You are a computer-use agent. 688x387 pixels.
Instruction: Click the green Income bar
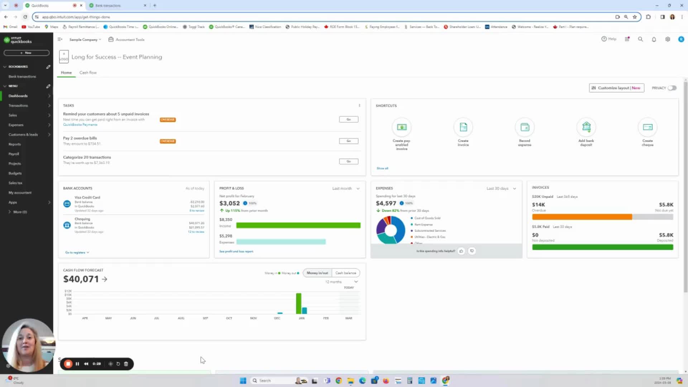(298, 225)
